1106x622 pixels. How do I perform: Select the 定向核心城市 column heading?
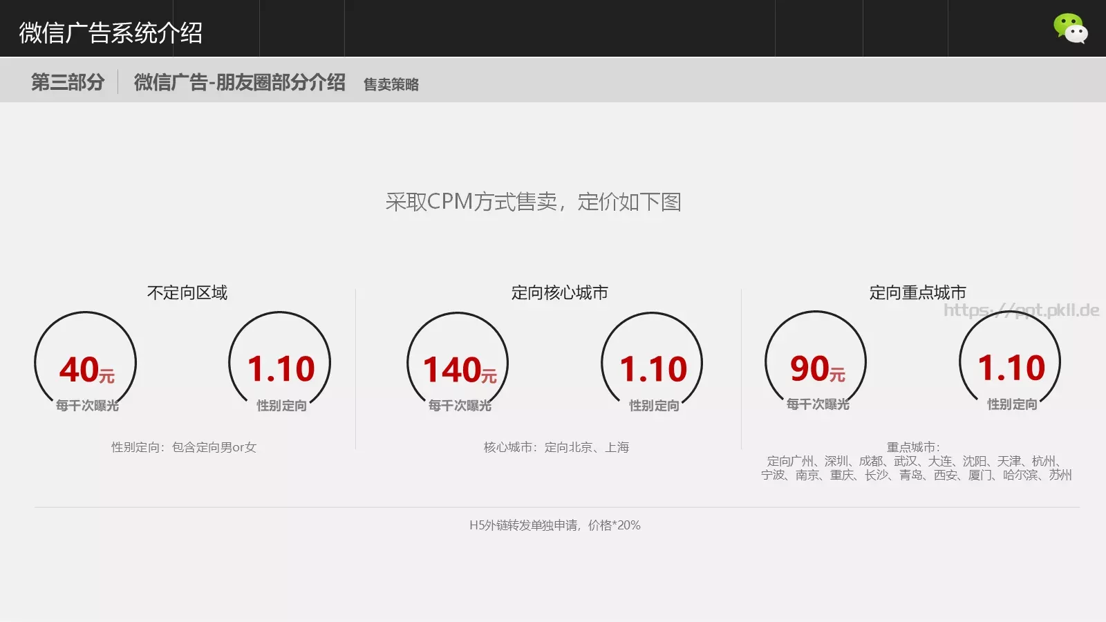click(559, 293)
